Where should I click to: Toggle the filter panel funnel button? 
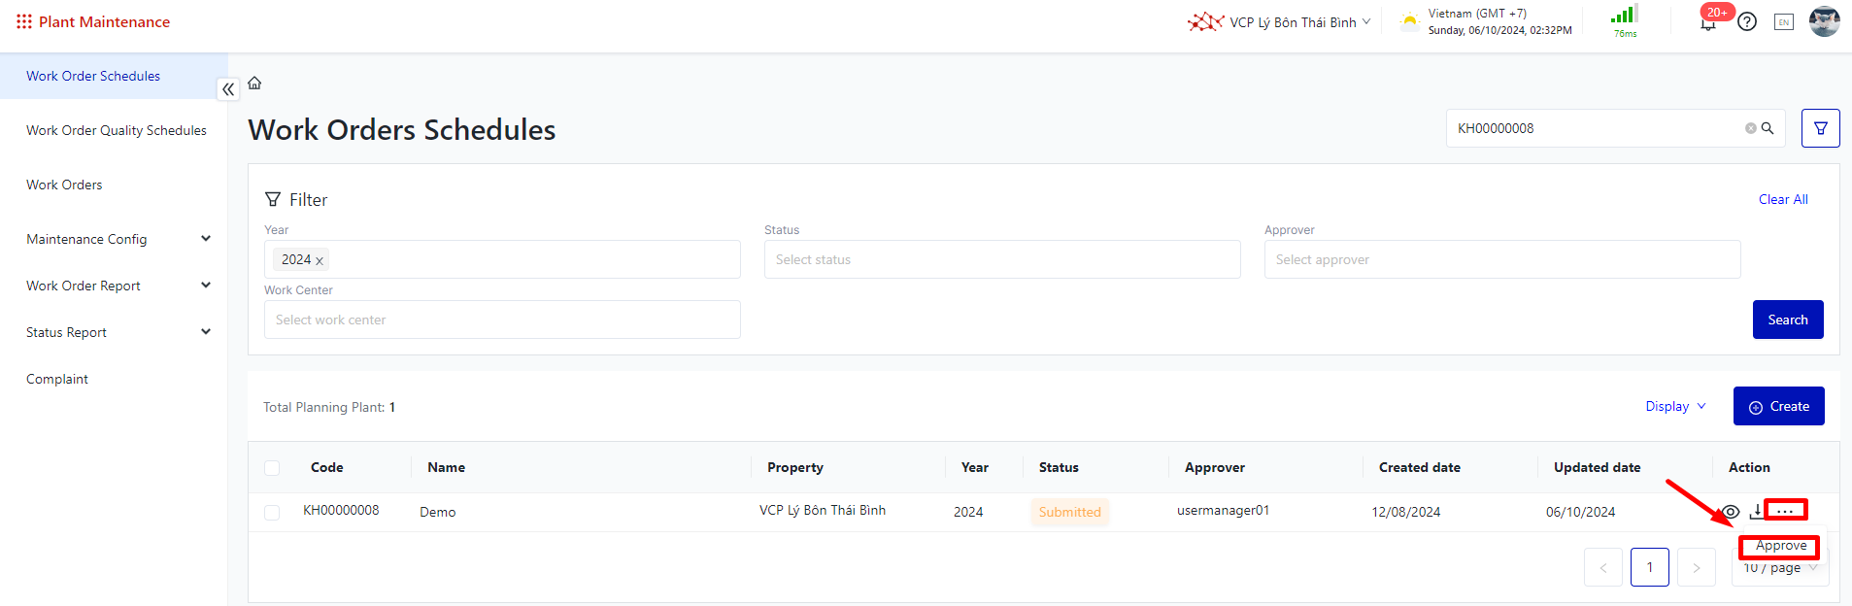(x=1820, y=128)
